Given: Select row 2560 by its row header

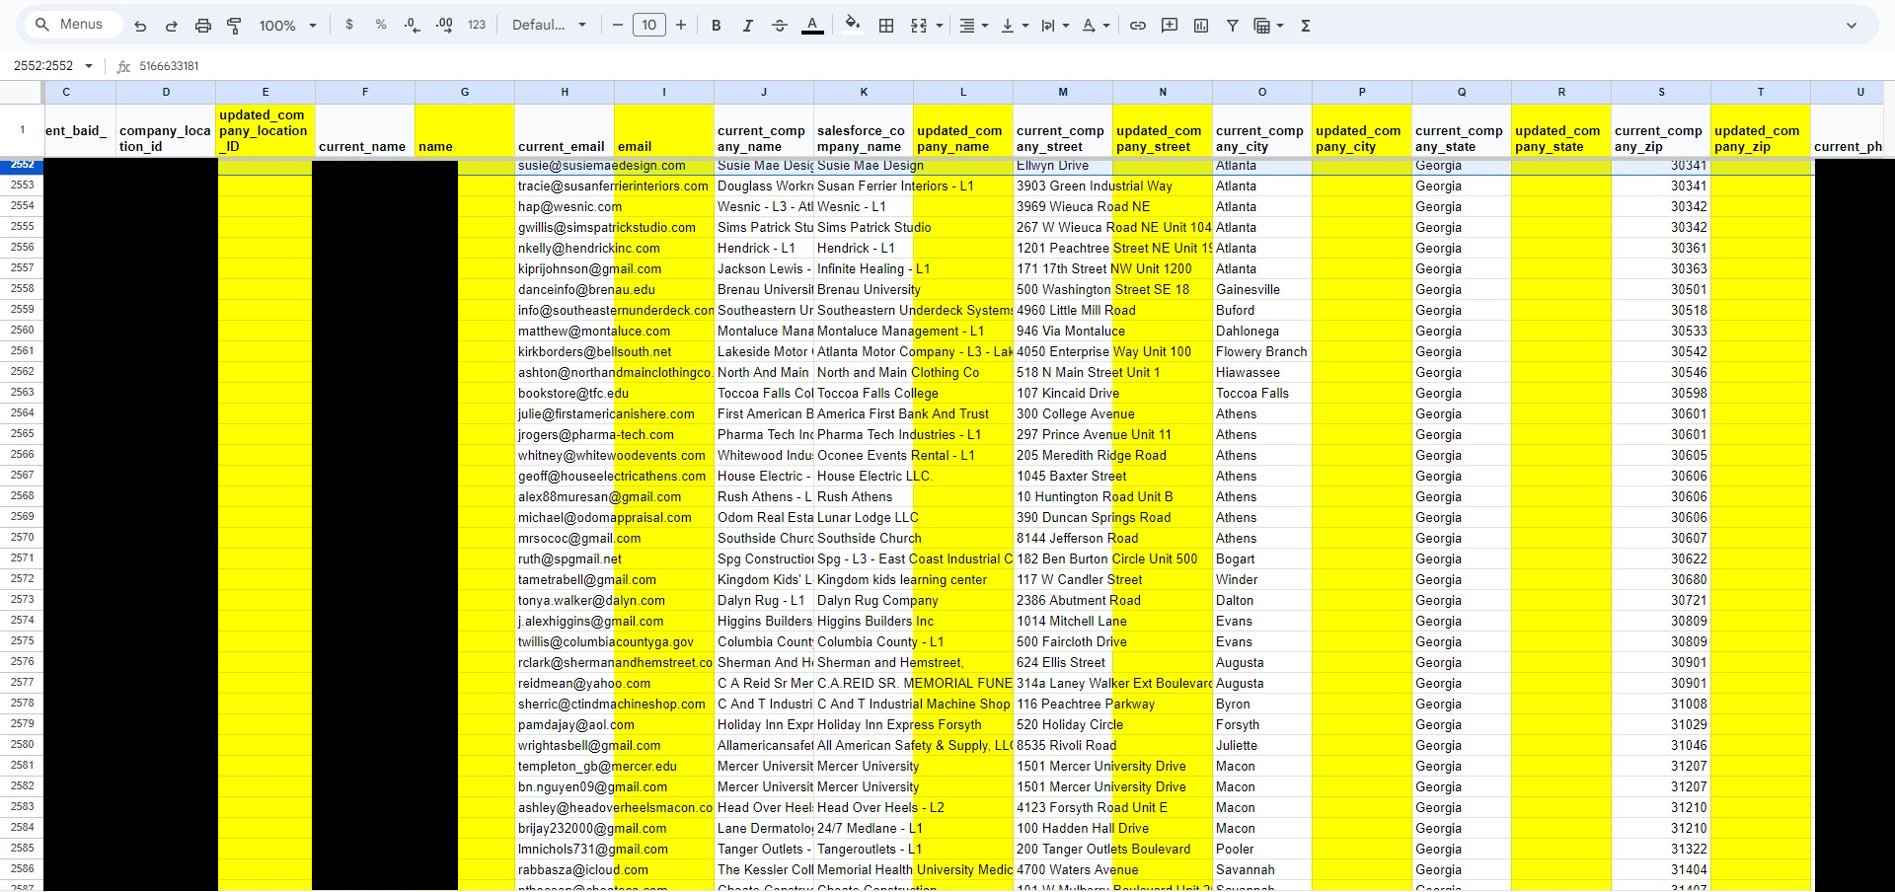Looking at the screenshot, I should [x=22, y=331].
